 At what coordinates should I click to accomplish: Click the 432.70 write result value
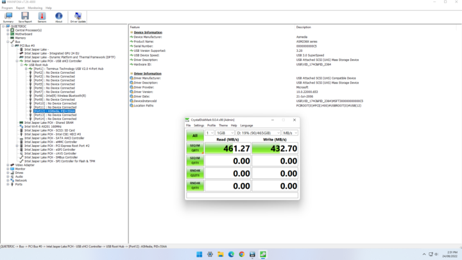[275, 148]
